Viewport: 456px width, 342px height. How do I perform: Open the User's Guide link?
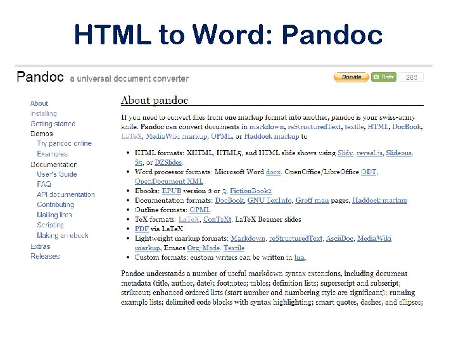tap(57, 174)
